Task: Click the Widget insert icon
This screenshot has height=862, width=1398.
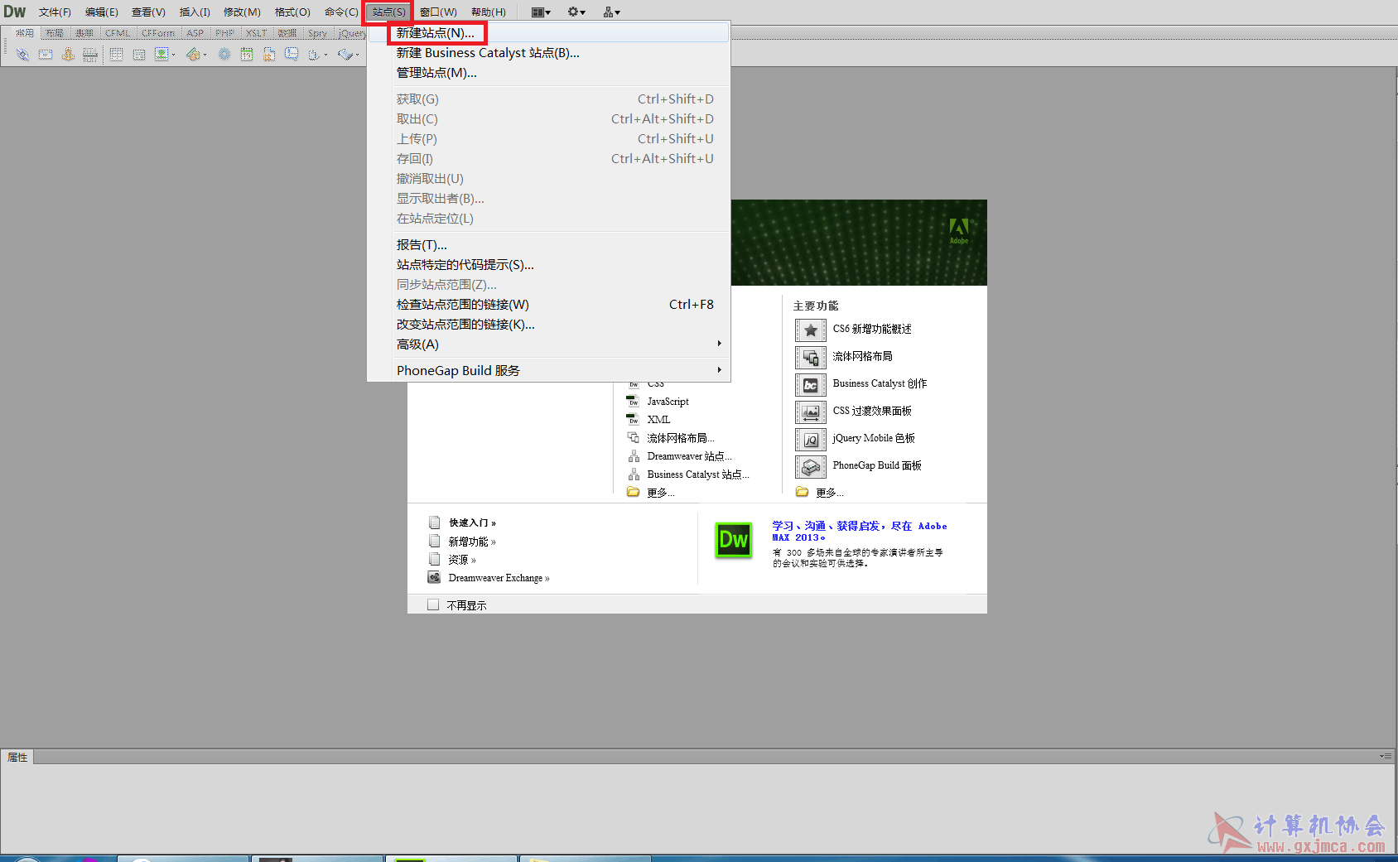Action: click(x=224, y=55)
